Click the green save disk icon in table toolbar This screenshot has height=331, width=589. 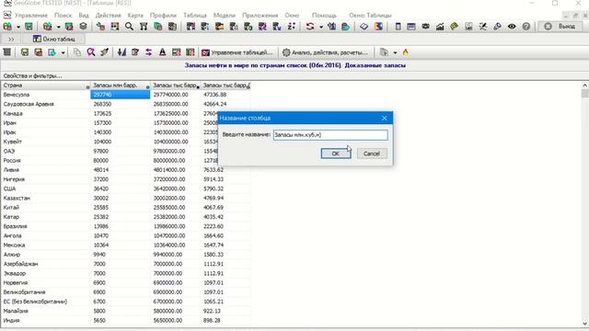pos(25,52)
